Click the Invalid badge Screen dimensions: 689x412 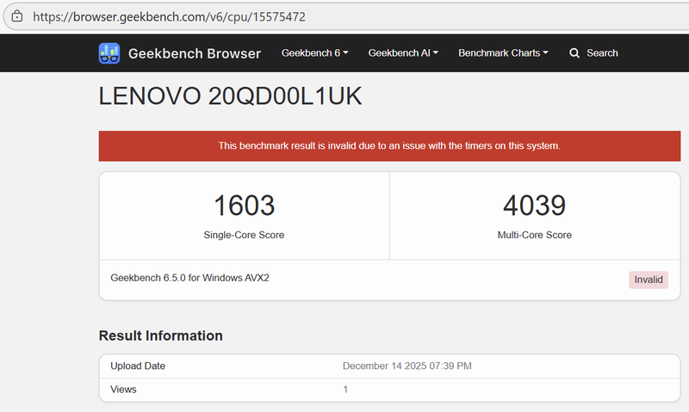[649, 280]
